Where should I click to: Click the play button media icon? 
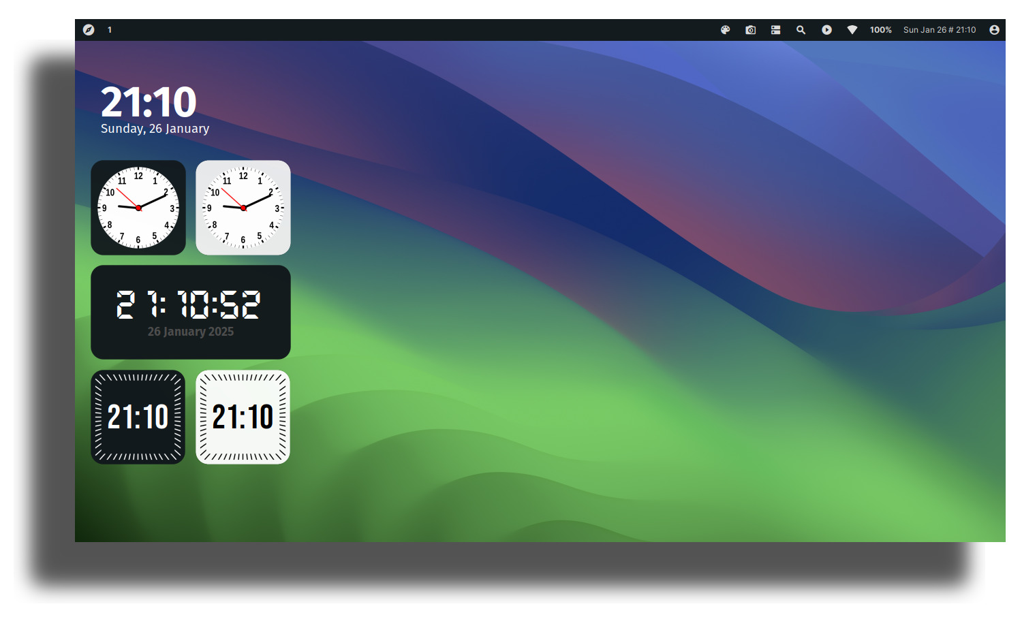(x=826, y=30)
